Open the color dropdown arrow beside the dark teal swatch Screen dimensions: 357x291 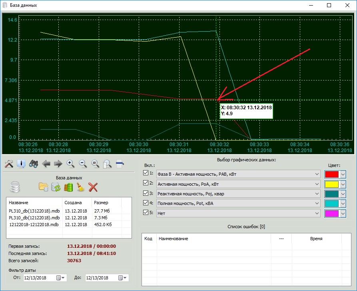coord(343,194)
